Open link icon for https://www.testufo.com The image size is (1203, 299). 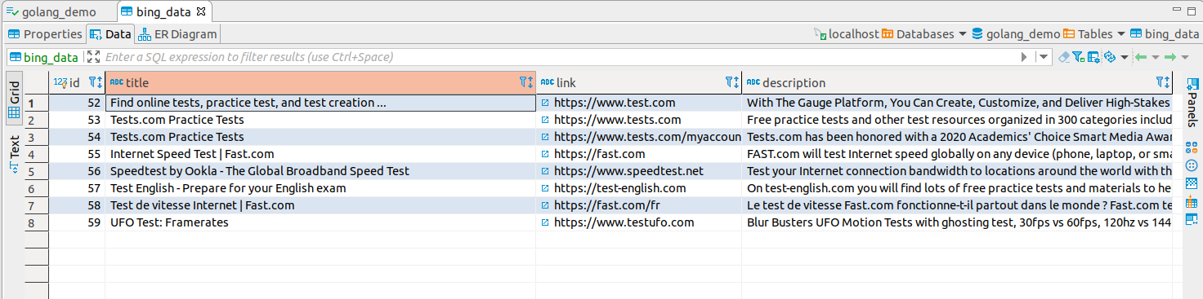click(x=545, y=222)
